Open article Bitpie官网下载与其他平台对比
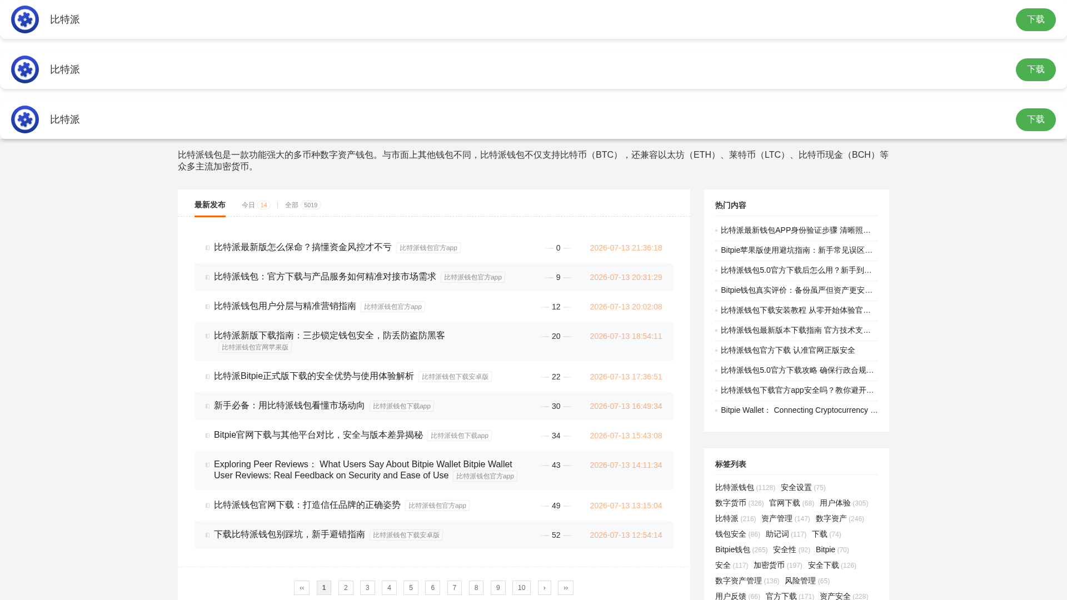 click(x=318, y=435)
